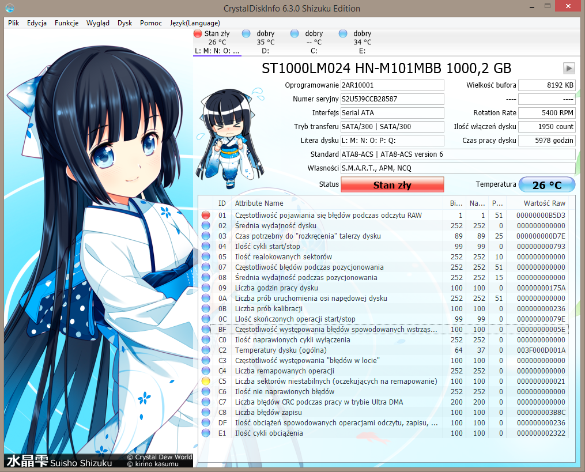The height and width of the screenshot is (472, 585).
Task: Click the yellow status icon of attribute C5
Action: 206,382
